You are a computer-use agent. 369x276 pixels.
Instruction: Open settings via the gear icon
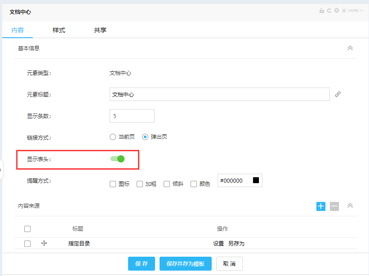coord(336,10)
